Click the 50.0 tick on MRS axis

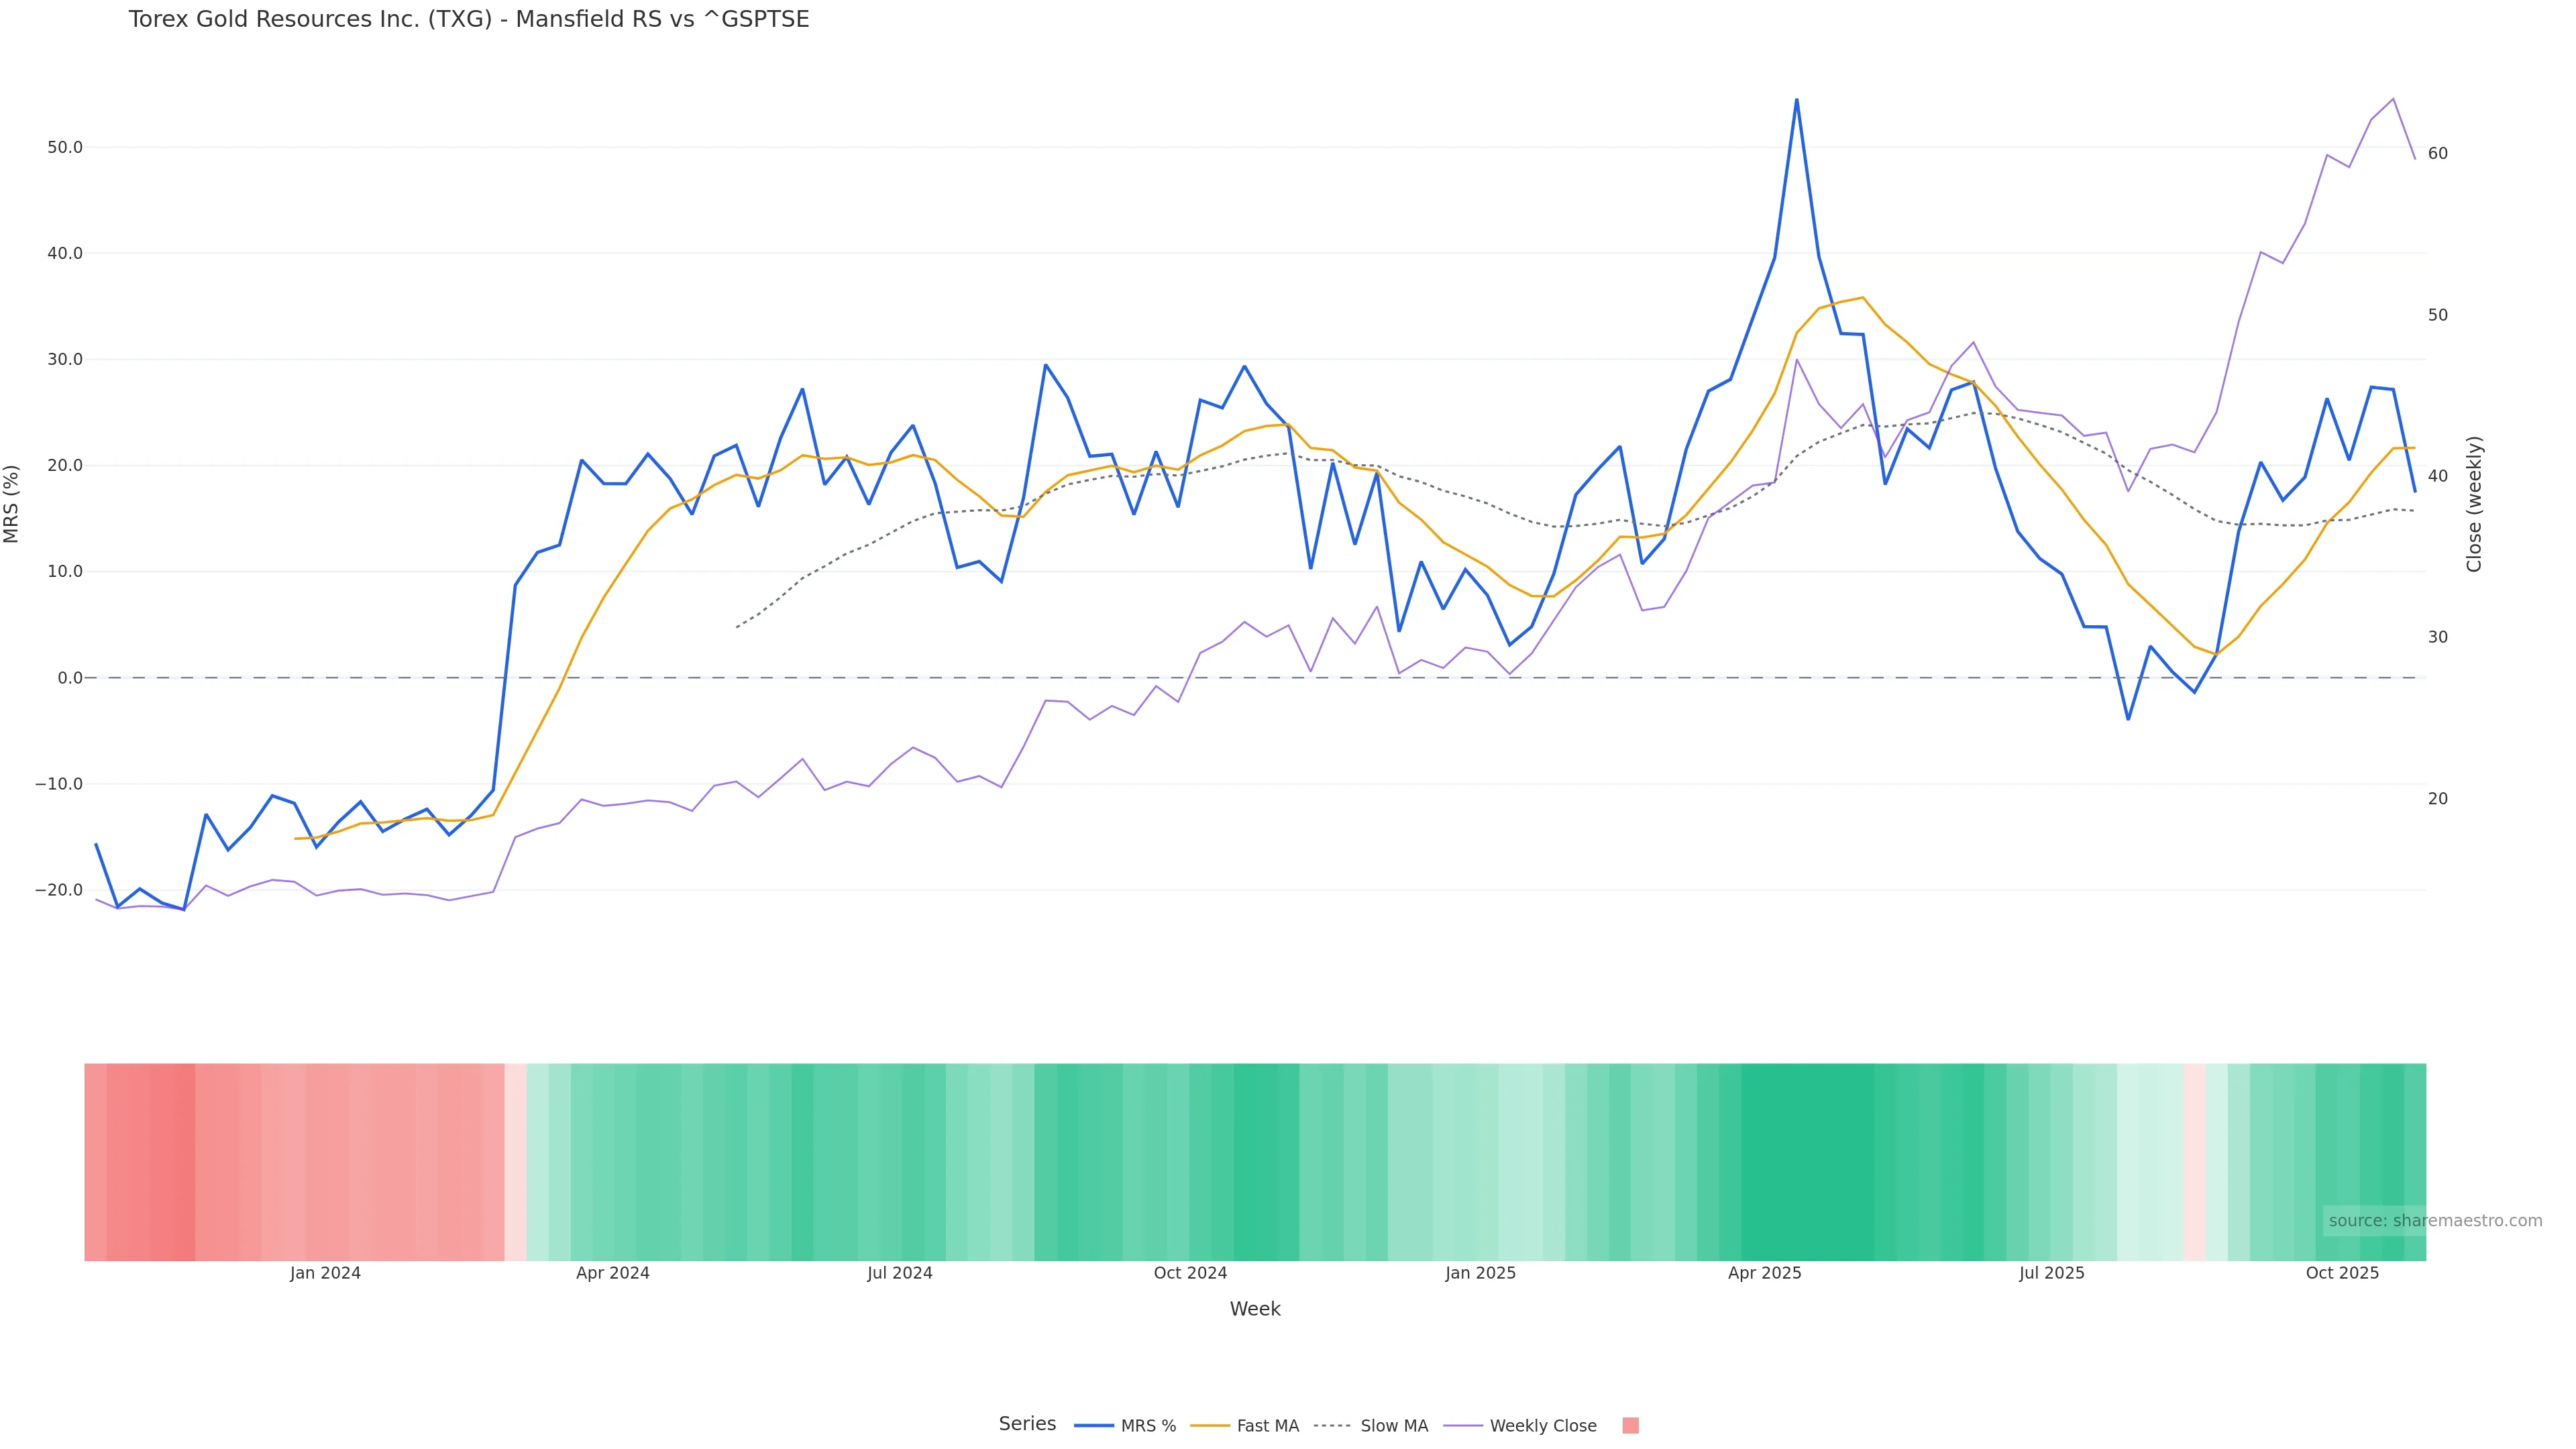point(65,148)
